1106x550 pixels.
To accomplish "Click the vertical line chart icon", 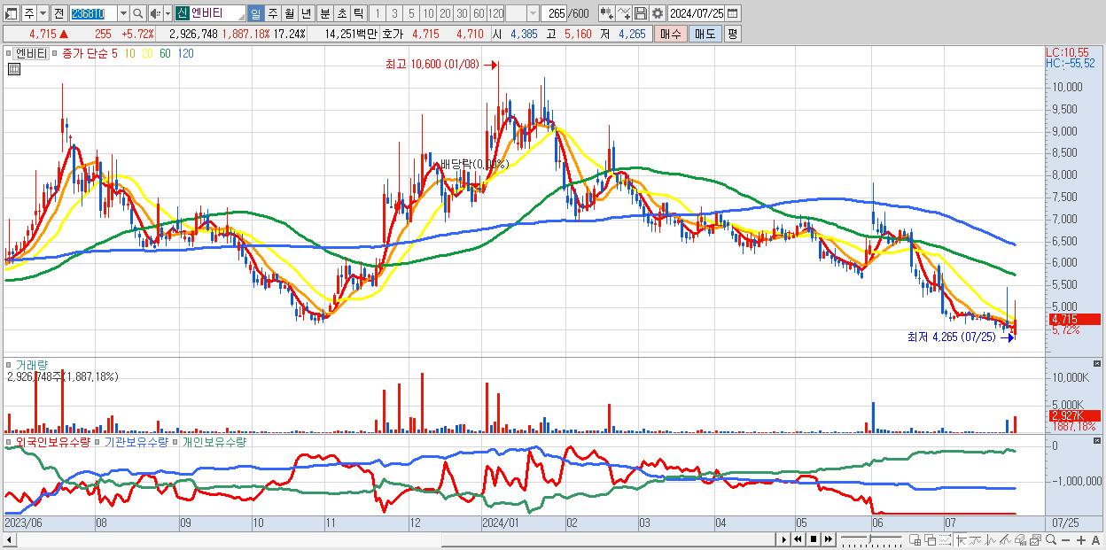I will 991,540.
